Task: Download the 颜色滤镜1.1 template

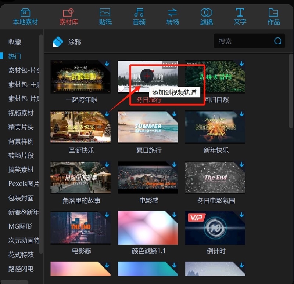Action: (174, 215)
